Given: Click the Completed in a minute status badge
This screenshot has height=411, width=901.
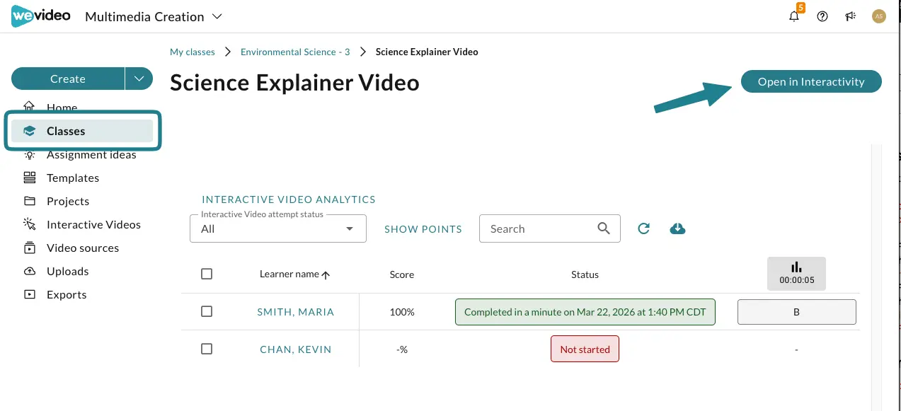Looking at the screenshot, I should [585, 312].
